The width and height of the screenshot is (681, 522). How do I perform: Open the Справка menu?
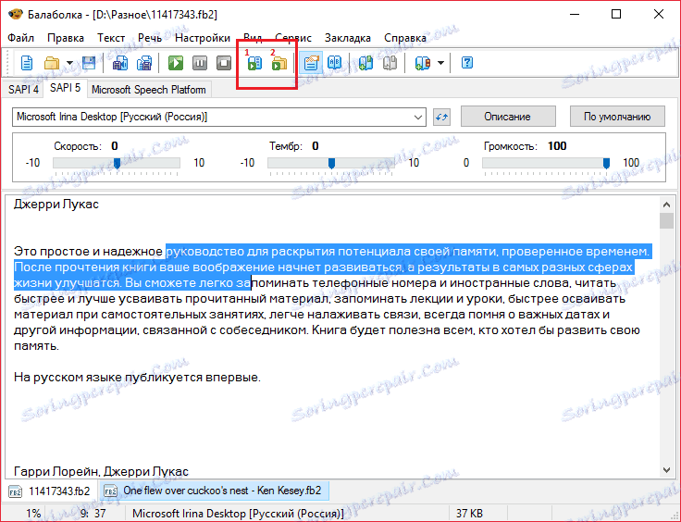click(405, 38)
